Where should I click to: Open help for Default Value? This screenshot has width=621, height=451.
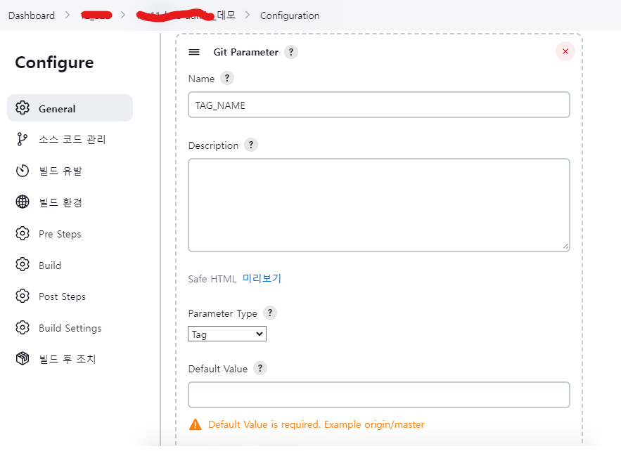[260, 368]
